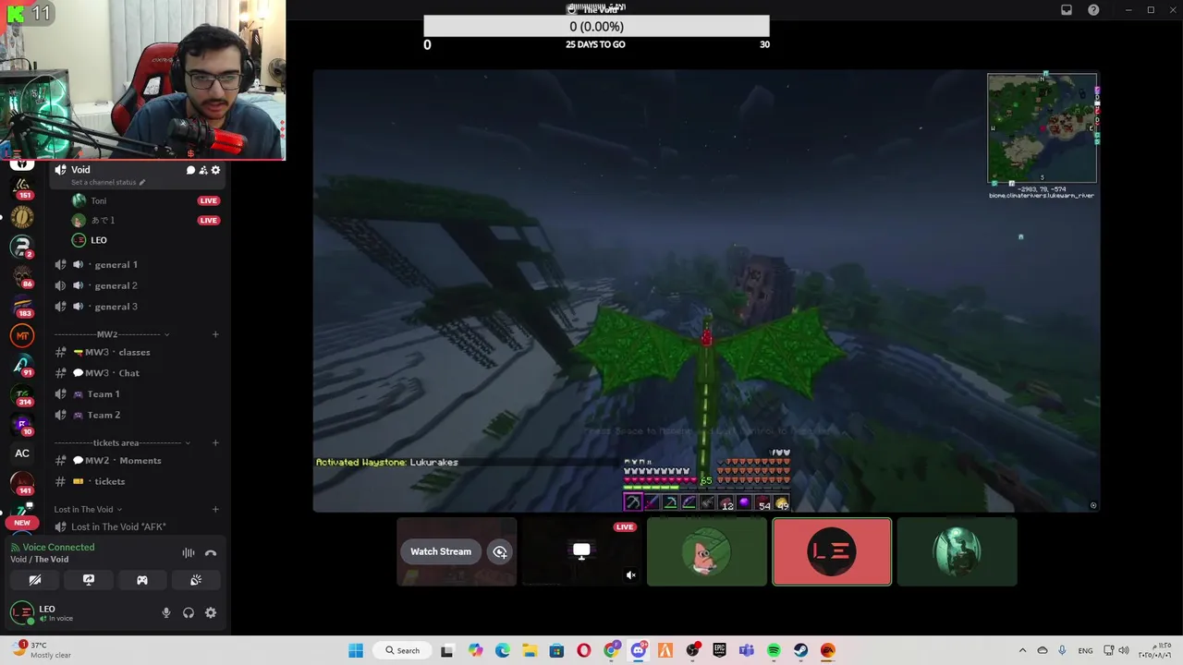Open the weather widget showing 37°C
The width and height of the screenshot is (1183, 665).
[x=42, y=650]
